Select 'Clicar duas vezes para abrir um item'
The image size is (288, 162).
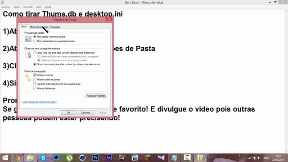pos(35,64)
